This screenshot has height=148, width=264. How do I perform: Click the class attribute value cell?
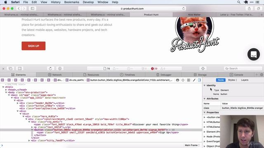[x=243, y=108]
